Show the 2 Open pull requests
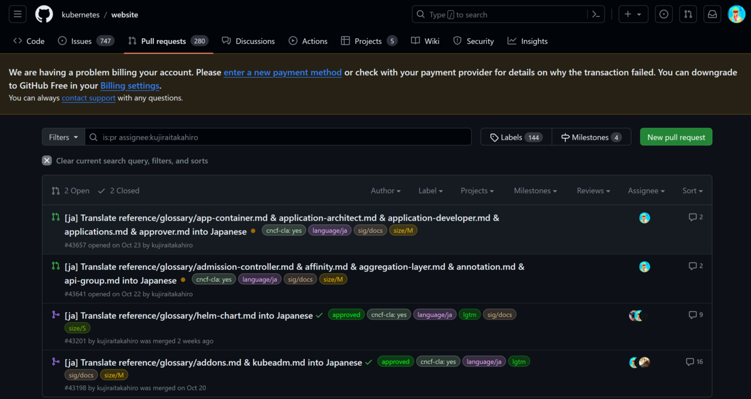The width and height of the screenshot is (751, 399). point(71,190)
